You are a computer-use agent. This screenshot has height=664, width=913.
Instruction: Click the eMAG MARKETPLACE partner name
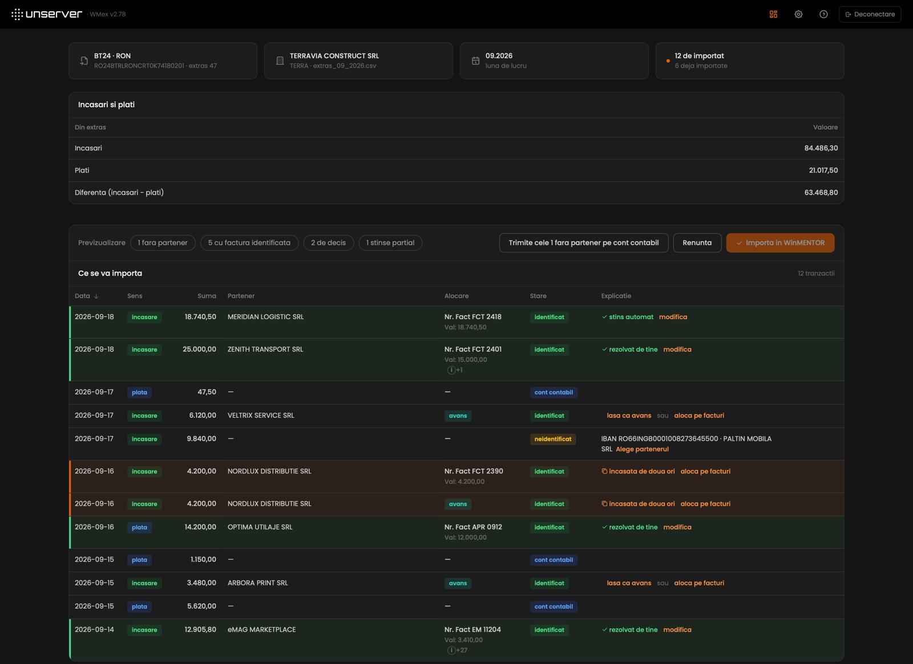[261, 630]
